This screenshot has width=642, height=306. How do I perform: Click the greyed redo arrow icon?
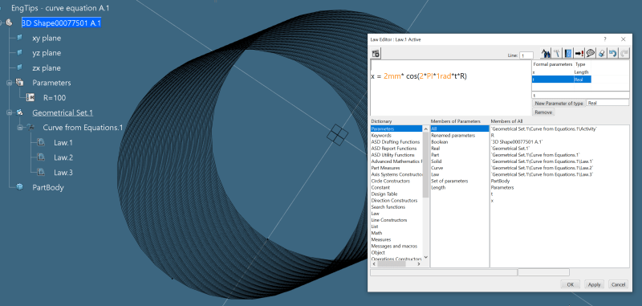624,53
